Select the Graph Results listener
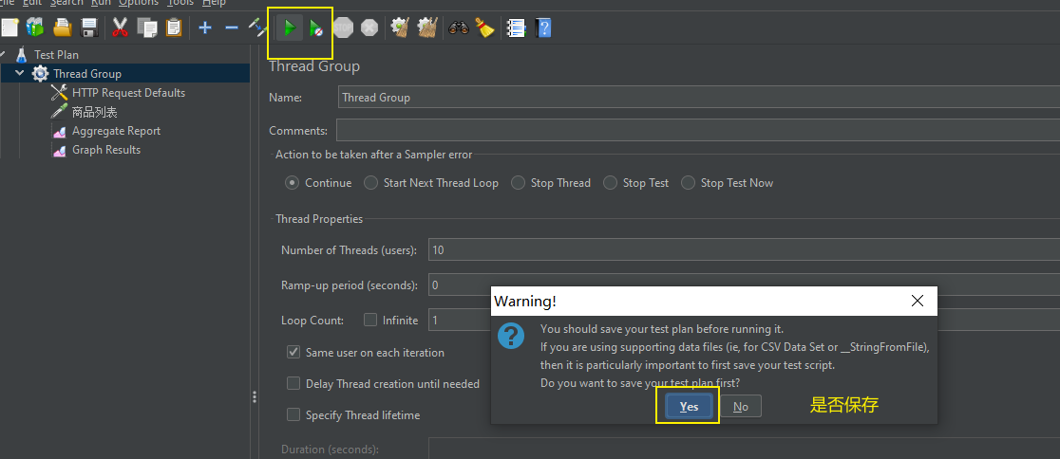This screenshot has width=1060, height=459. 106,150
